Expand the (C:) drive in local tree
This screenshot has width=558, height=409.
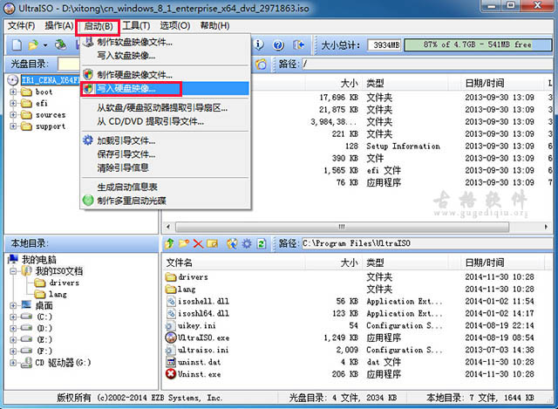pyautogui.click(x=13, y=317)
